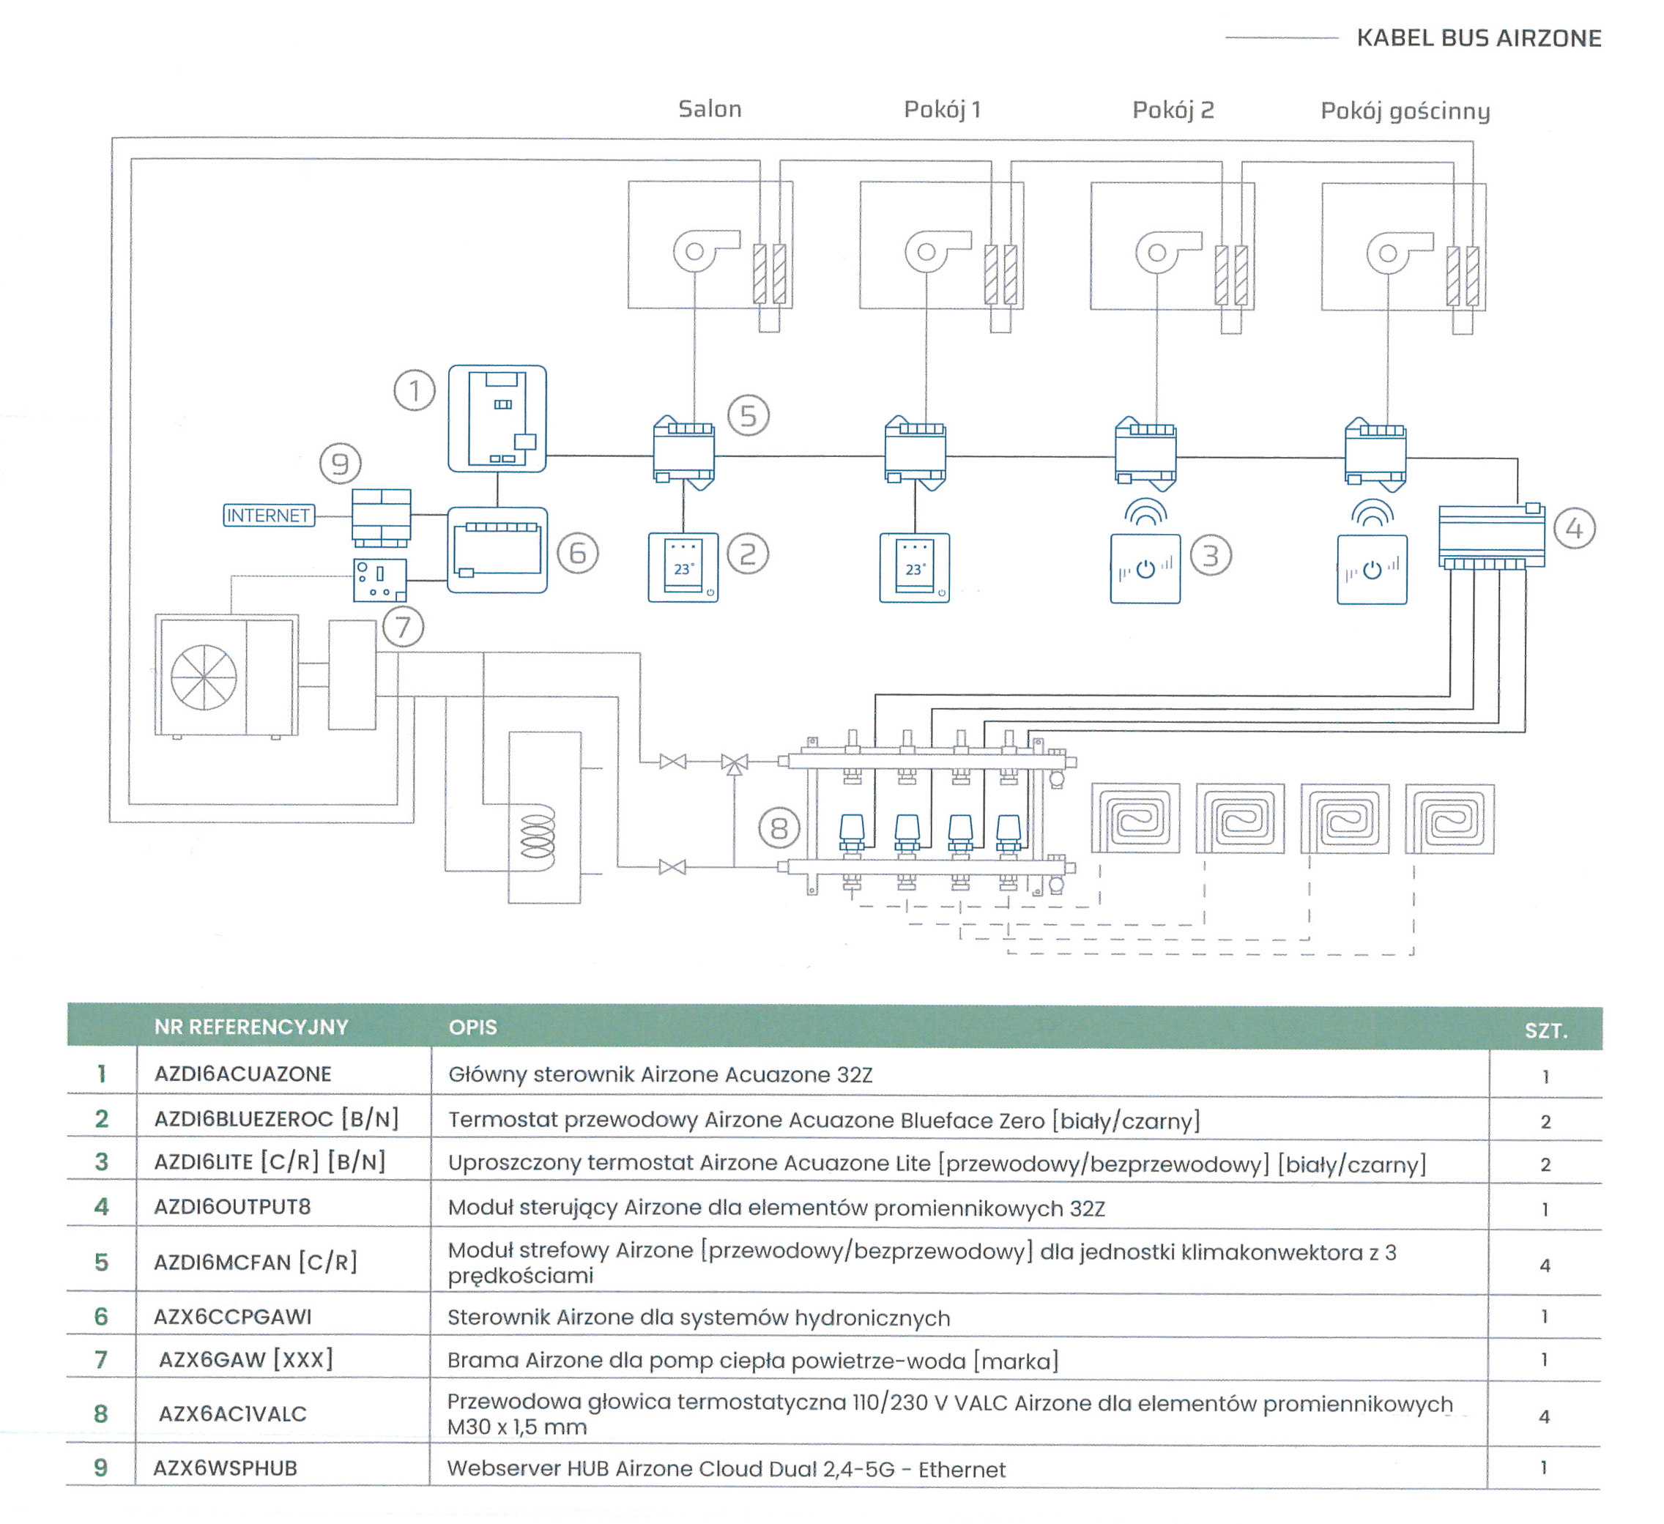
Task: Click the Główny sterownik Airzone Acuazone 32Z description
Action: [661, 1074]
